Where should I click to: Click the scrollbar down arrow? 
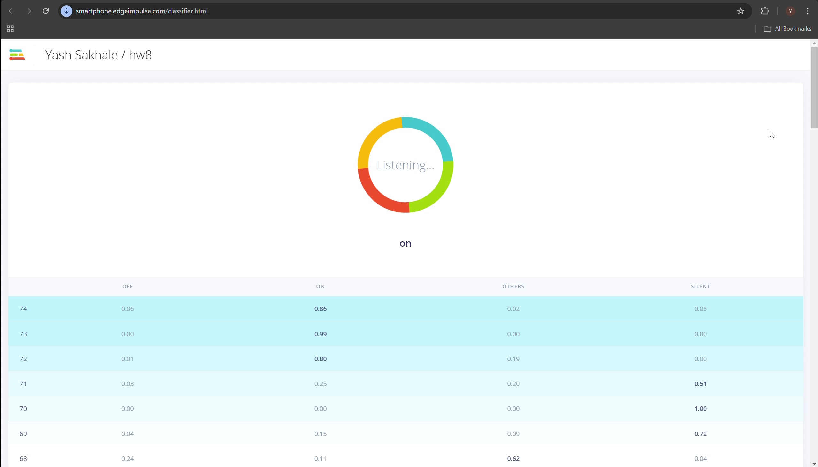(814, 464)
